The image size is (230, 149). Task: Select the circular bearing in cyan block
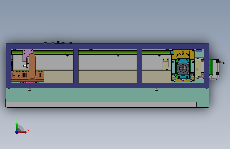click(x=183, y=68)
